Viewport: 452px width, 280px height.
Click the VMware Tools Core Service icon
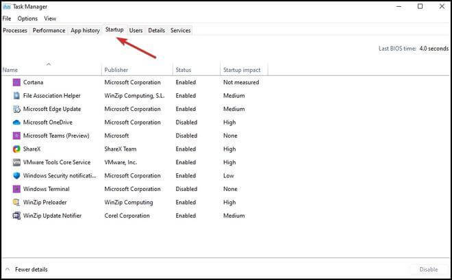coord(16,162)
